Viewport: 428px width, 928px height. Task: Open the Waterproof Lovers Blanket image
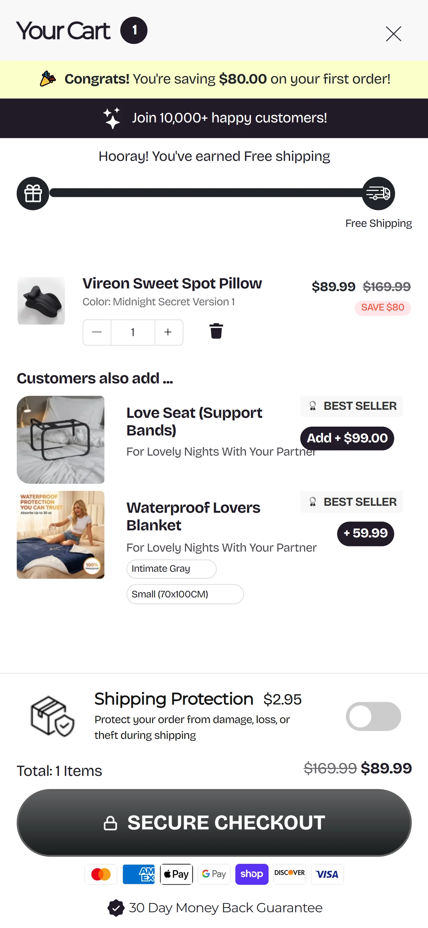click(x=61, y=535)
